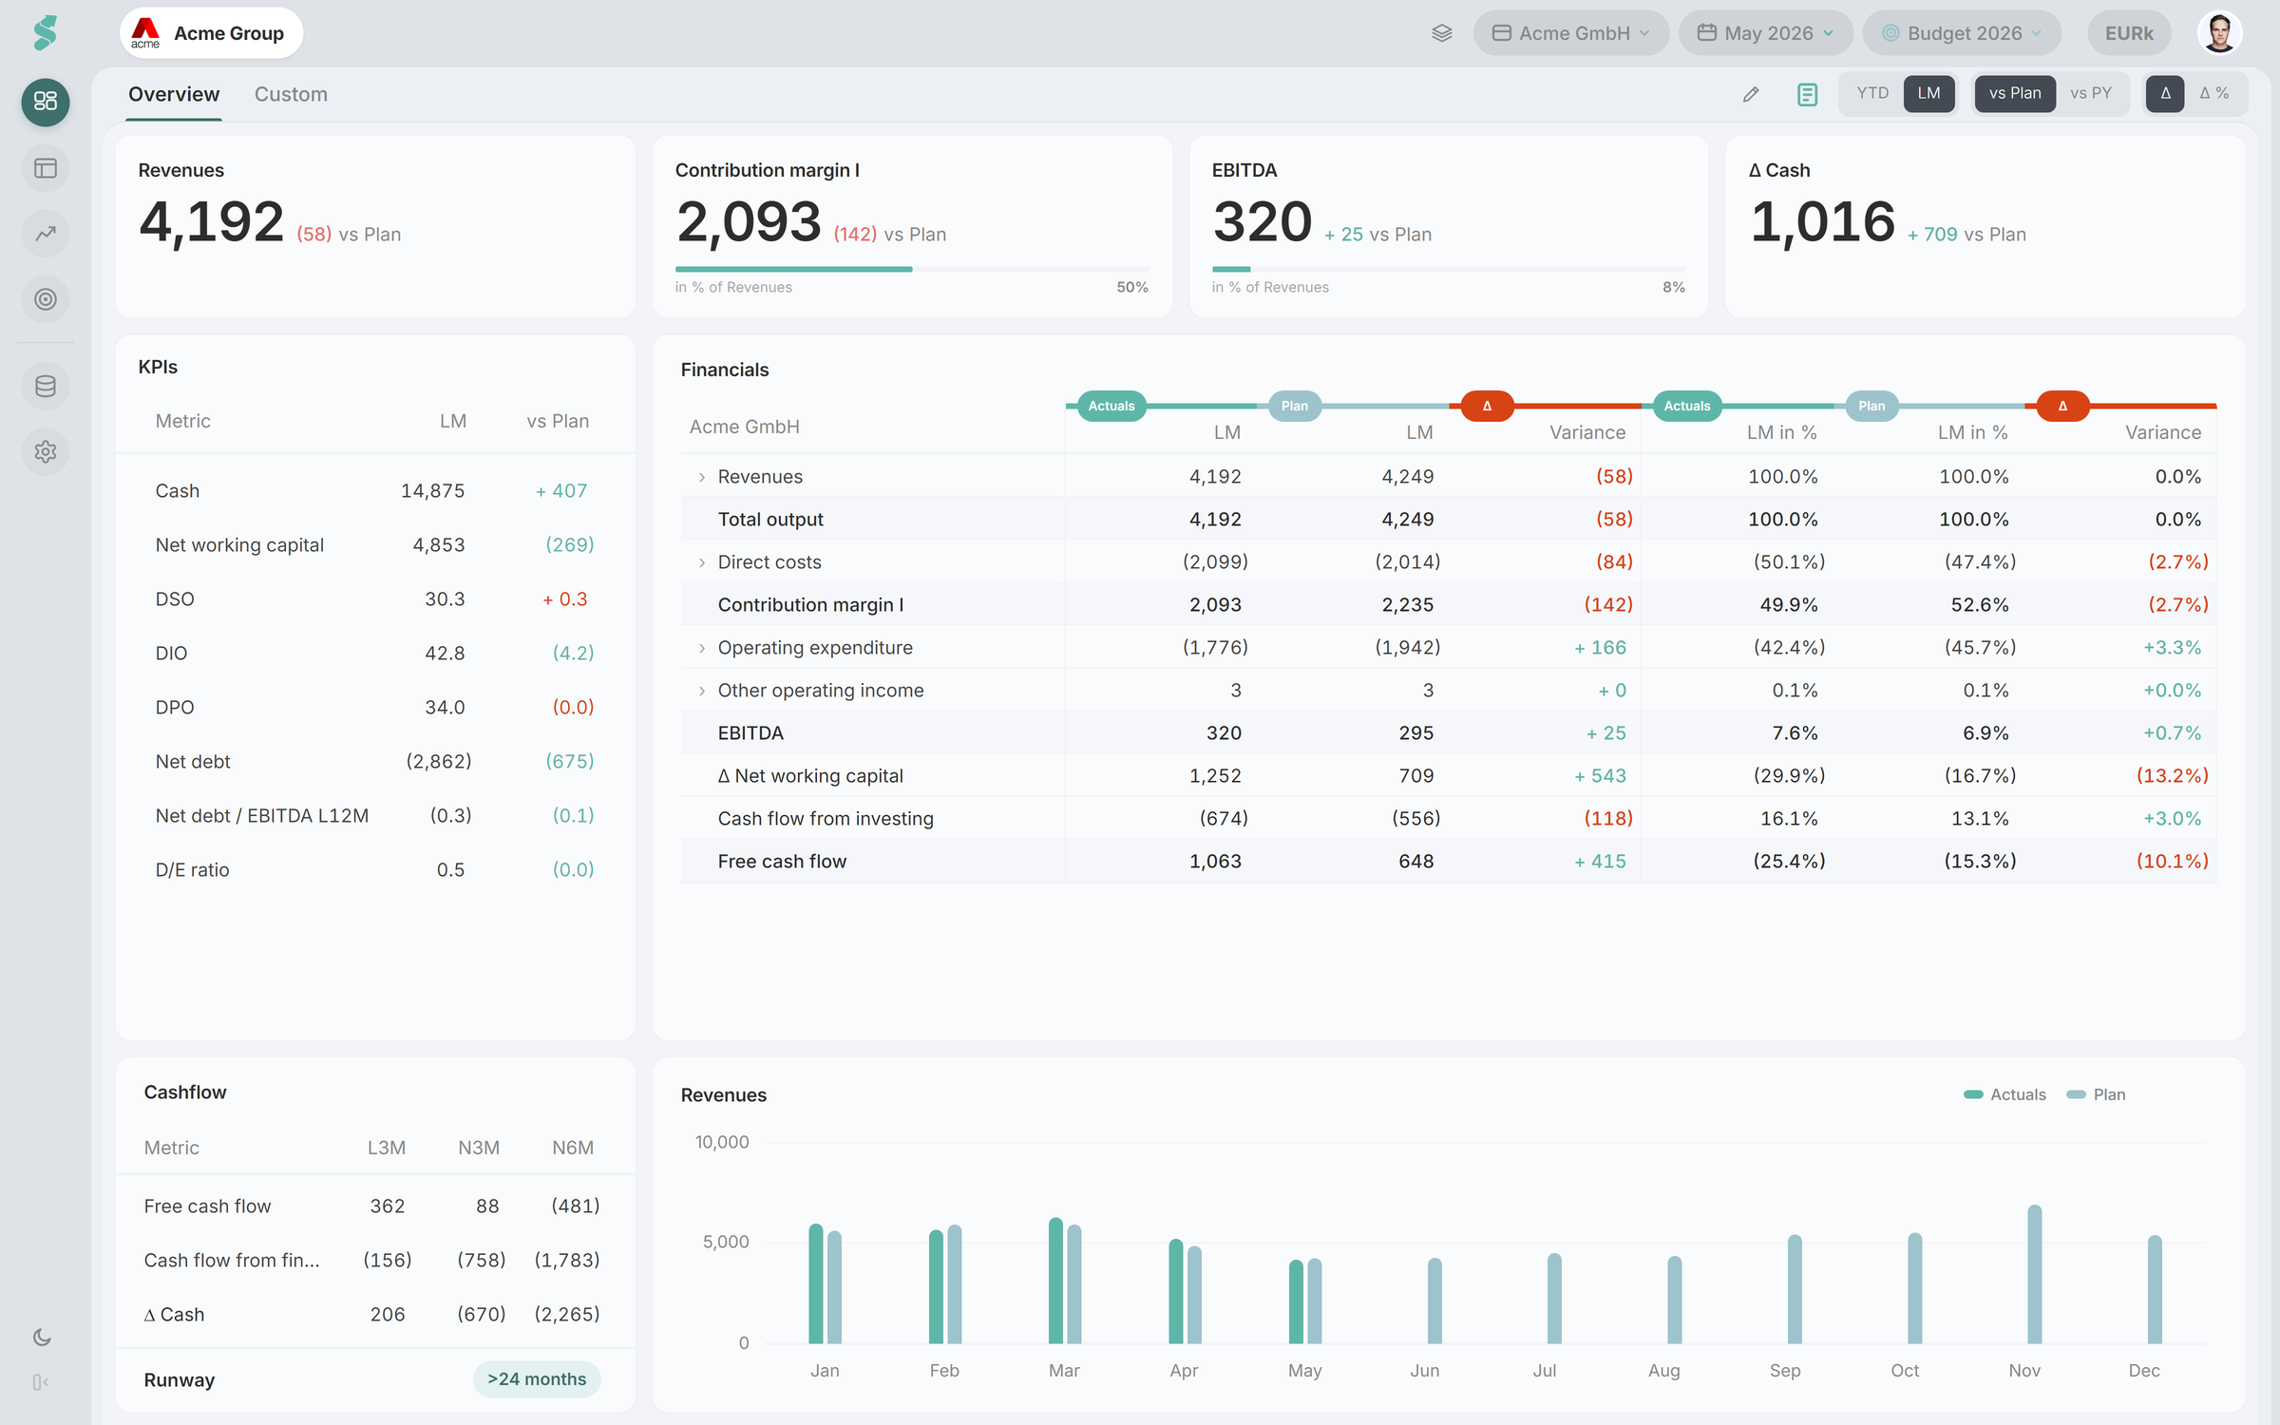Expand the Operating expenditure row
The image size is (2280, 1425).
pyautogui.click(x=702, y=648)
